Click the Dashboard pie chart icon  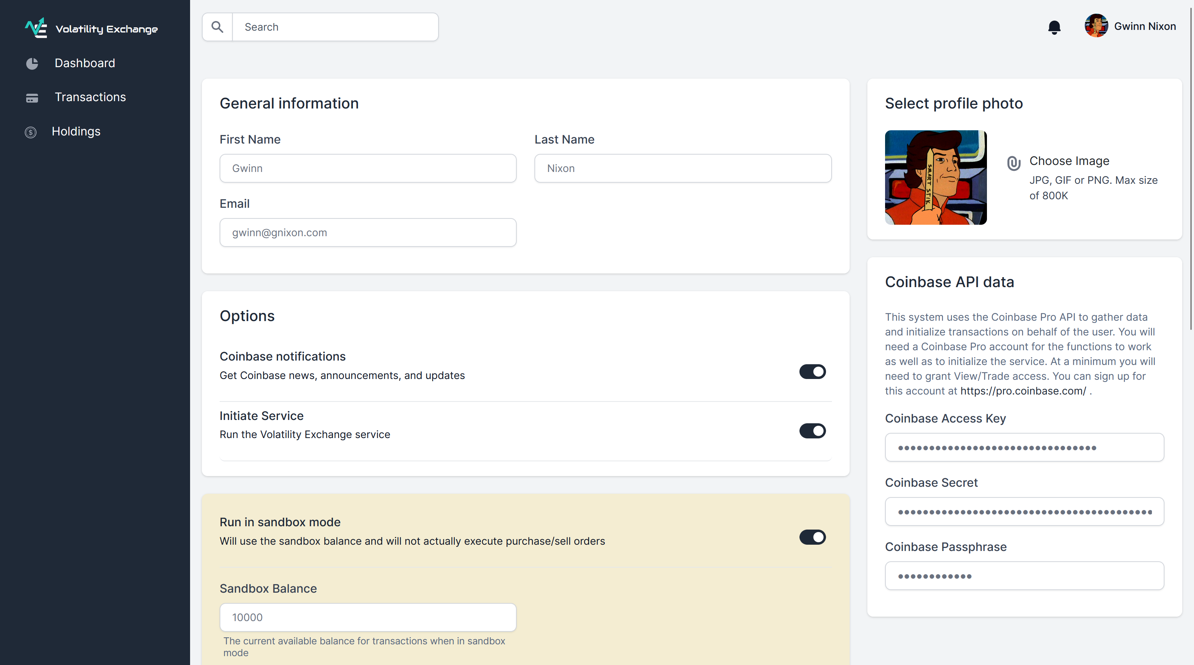32,63
